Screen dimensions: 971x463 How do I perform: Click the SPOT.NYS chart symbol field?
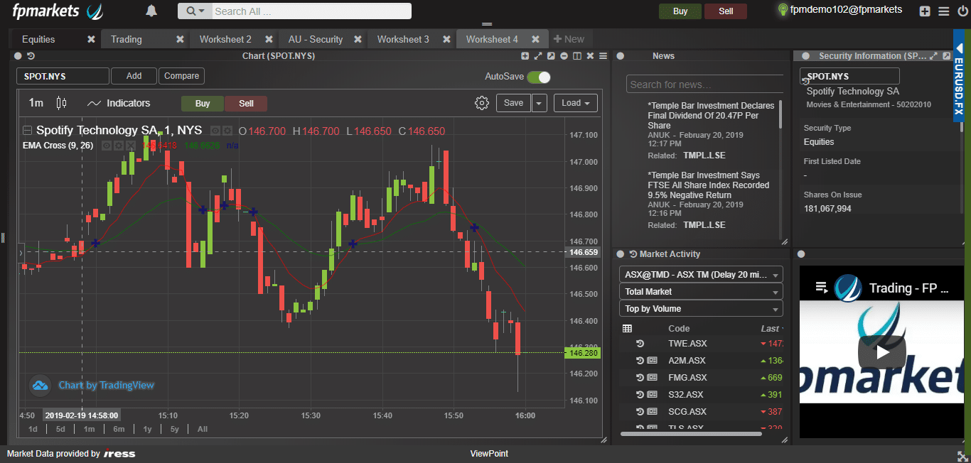63,76
